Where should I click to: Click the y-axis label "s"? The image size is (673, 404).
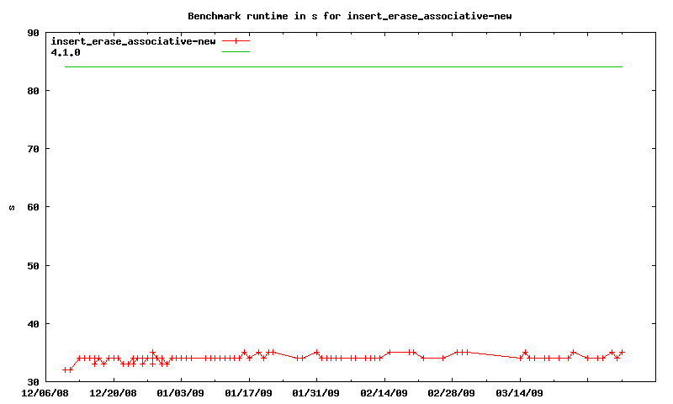[11, 208]
